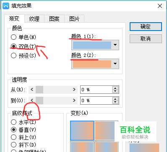Click left arrow of 从(R) transparency slider
The width and height of the screenshot is (167, 152).
pos(32,90)
